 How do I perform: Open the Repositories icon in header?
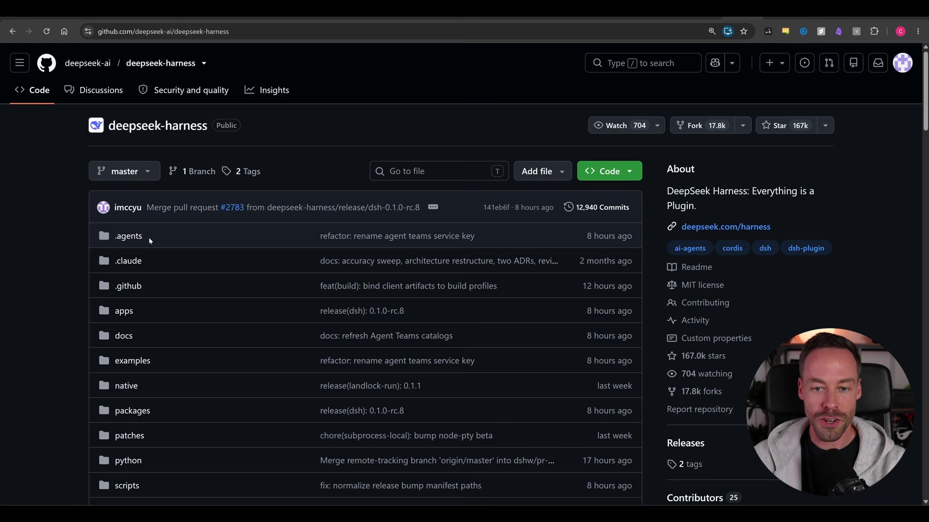click(854, 63)
